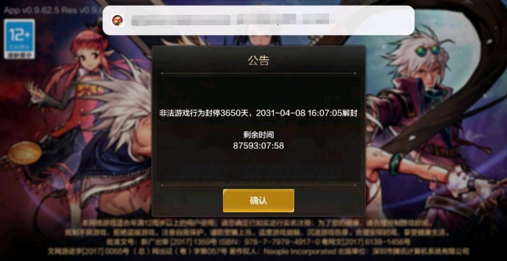Screen dimensions: 507x261
Task: Click the ISBN 978-7-7979-4917-0 footer line
Action: point(258,242)
